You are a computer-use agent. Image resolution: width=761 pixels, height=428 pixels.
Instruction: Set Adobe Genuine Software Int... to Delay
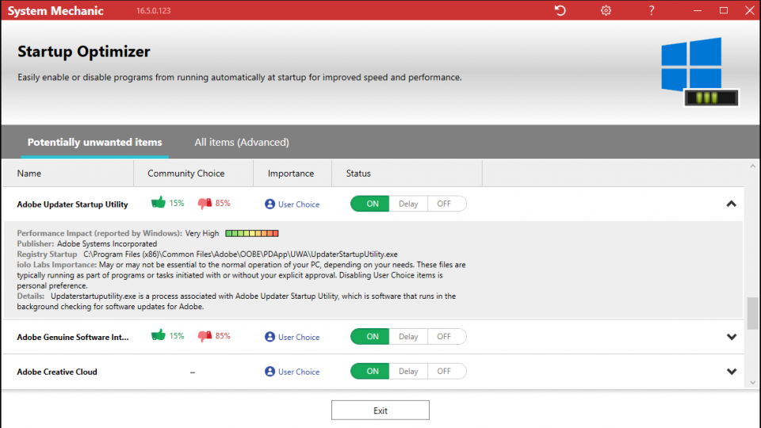pyautogui.click(x=408, y=336)
